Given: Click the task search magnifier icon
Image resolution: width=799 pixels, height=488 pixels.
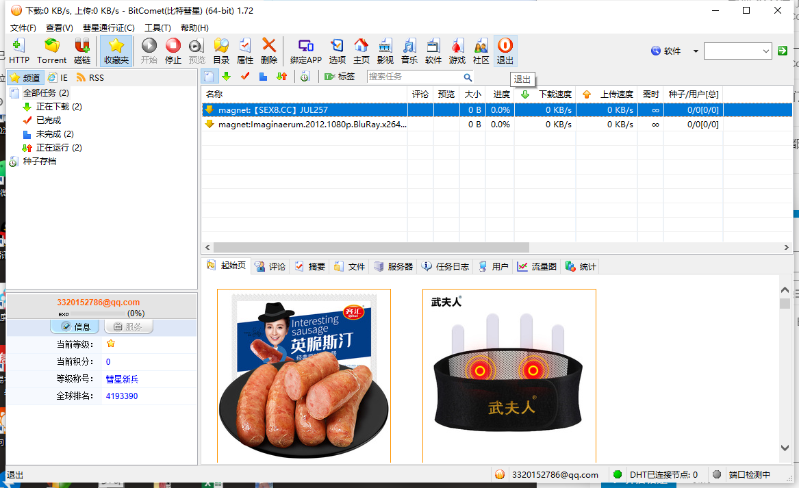Looking at the screenshot, I should (467, 77).
